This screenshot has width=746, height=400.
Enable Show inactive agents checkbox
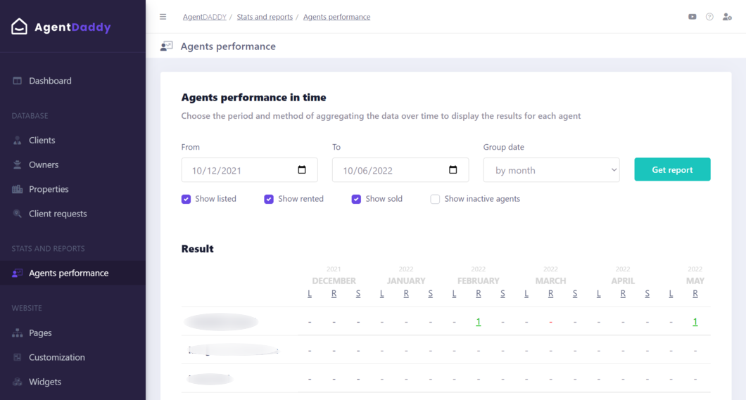pos(435,199)
